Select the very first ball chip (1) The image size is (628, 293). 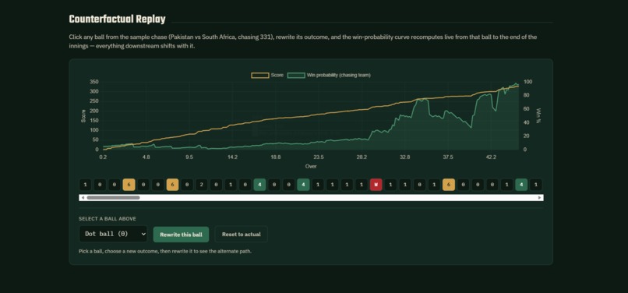(x=85, y=185)
